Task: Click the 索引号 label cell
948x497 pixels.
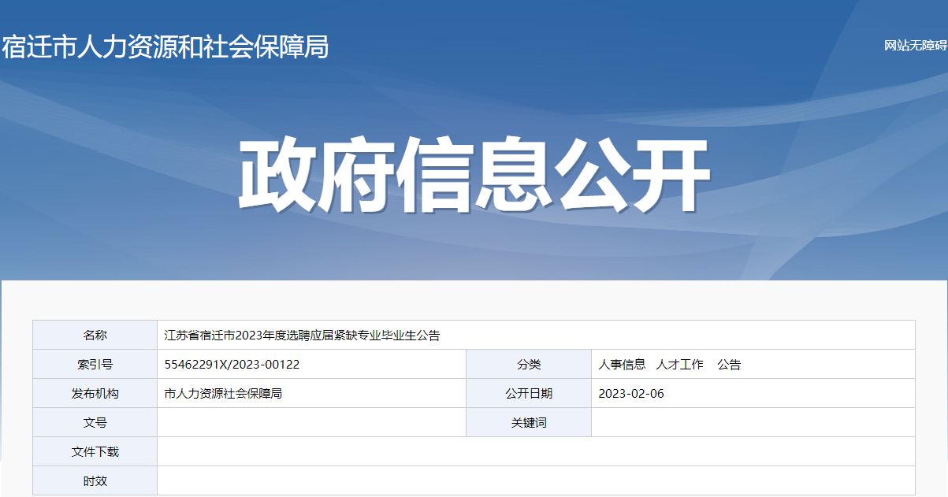Action: (x=95, y=365)
